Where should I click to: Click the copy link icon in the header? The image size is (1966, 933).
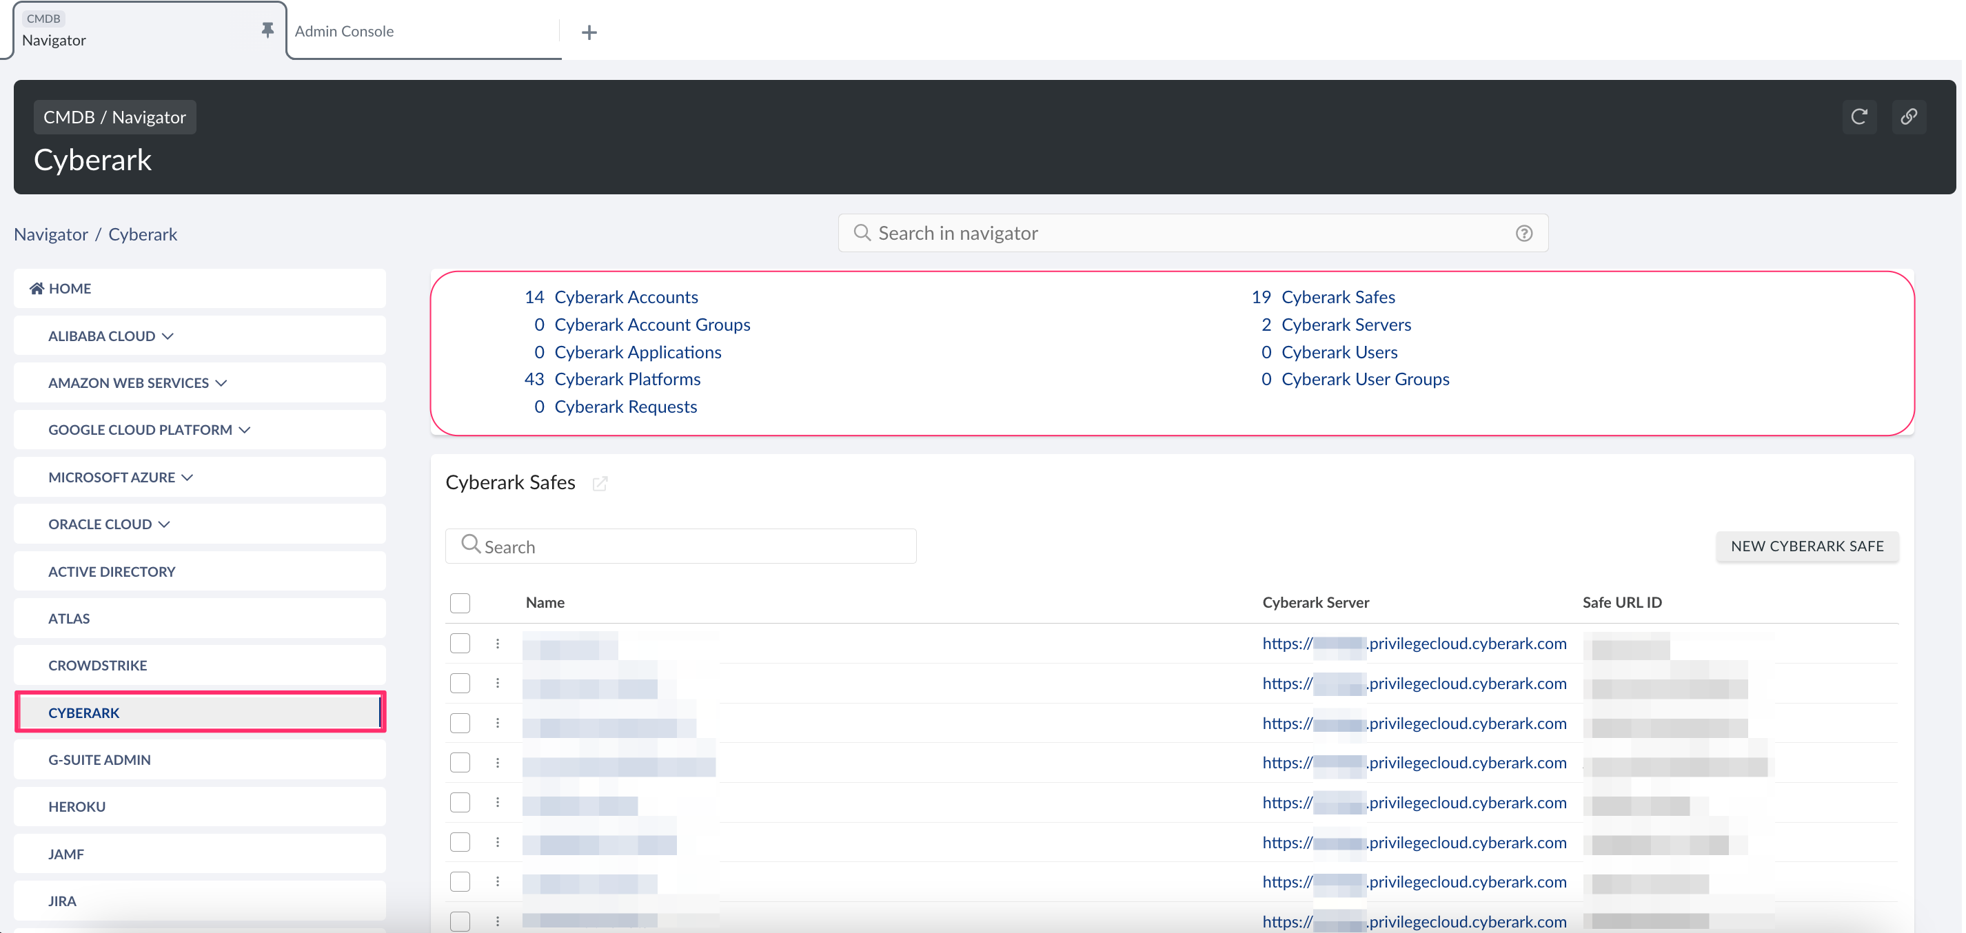(x=1909, y=116)
